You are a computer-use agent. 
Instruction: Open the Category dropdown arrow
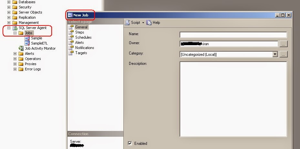tap(275, 54)
